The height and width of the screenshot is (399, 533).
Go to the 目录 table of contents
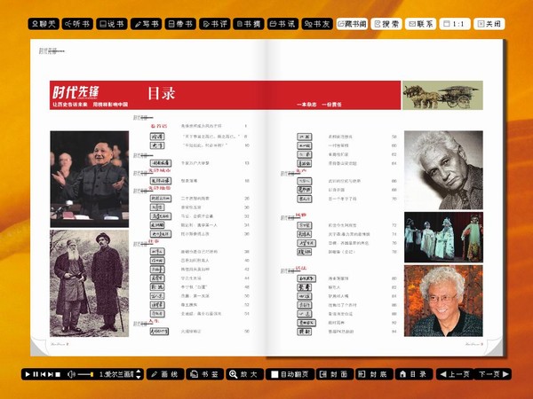pos(414,374)
